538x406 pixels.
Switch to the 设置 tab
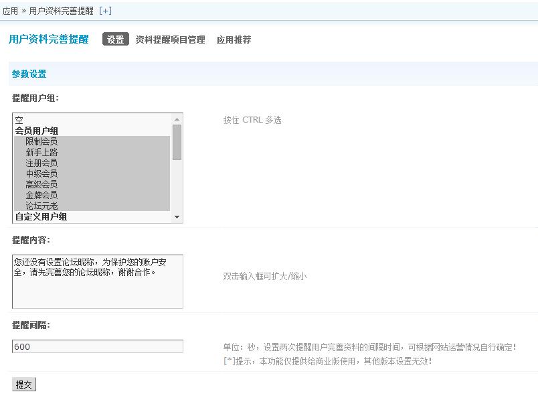(x=115, y=40)
